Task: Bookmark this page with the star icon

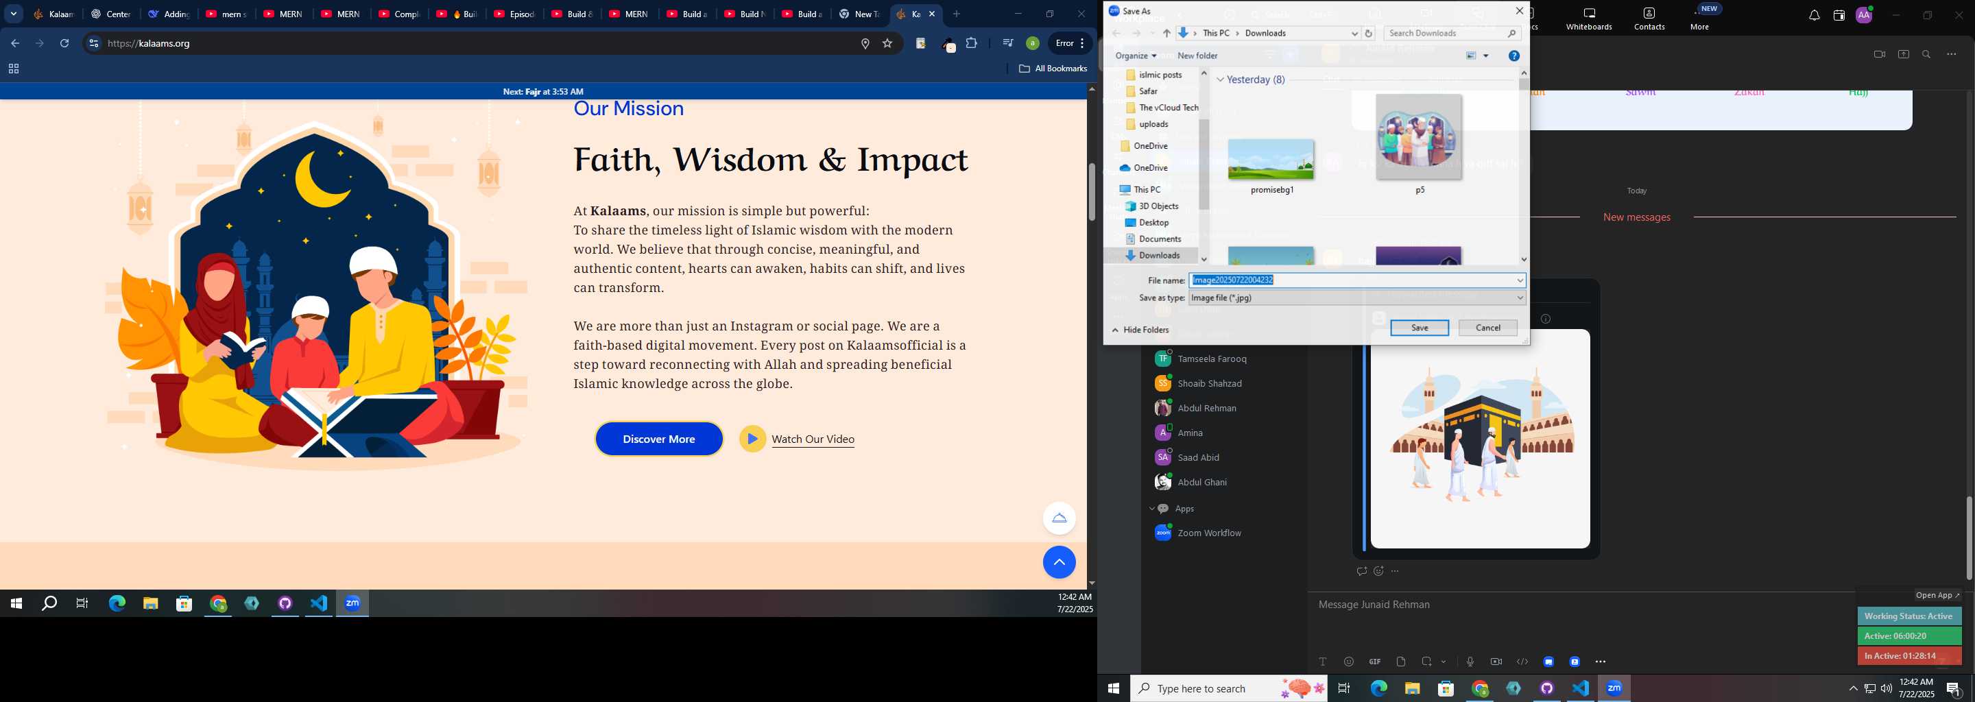Action: (888, 44)
